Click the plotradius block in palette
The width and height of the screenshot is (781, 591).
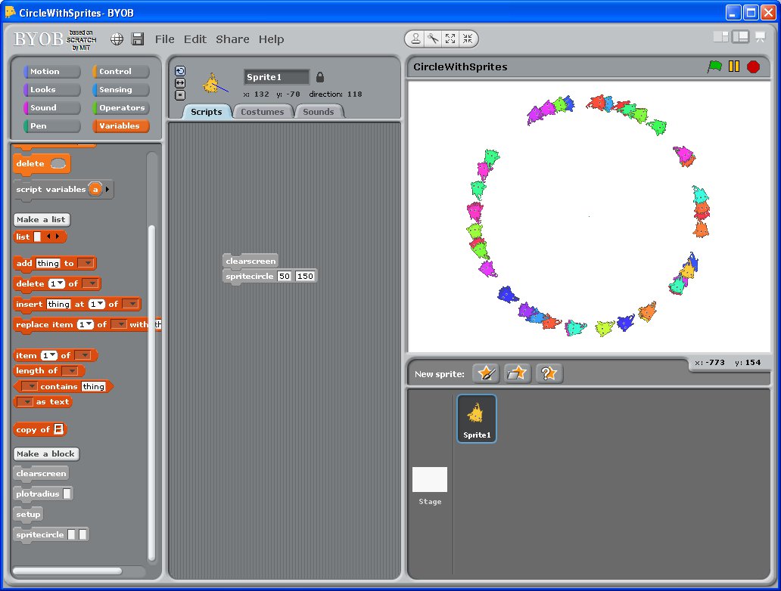[43, 494]
